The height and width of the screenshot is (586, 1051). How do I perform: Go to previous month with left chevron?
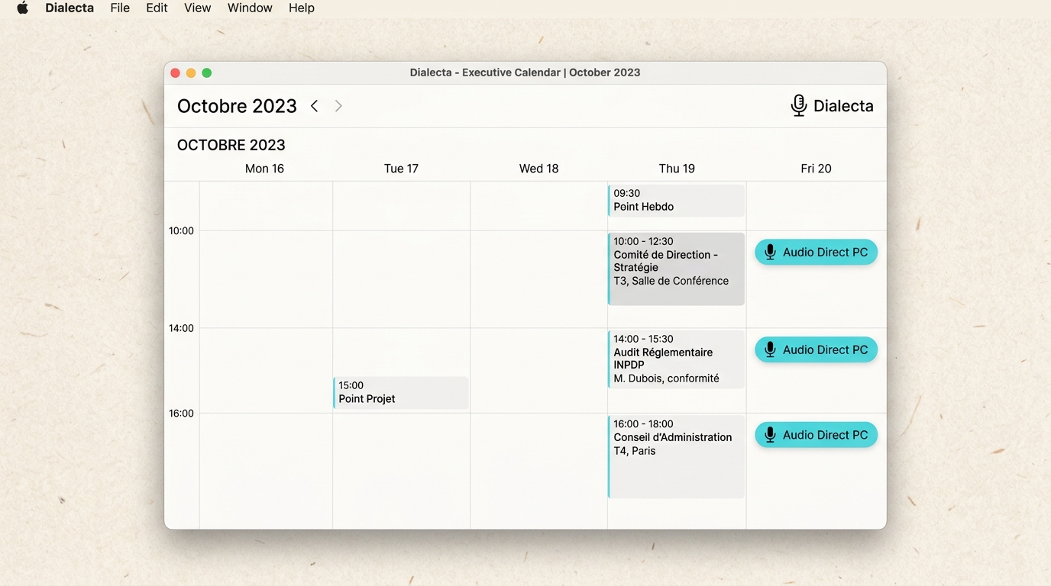[314, 106]
